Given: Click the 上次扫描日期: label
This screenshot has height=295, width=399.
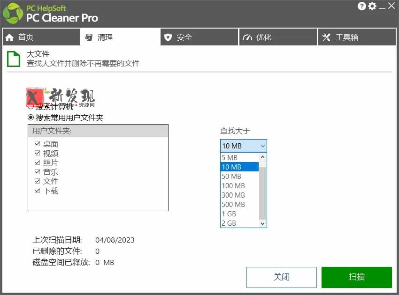Looking at the screenshot, I should point(57,240).
